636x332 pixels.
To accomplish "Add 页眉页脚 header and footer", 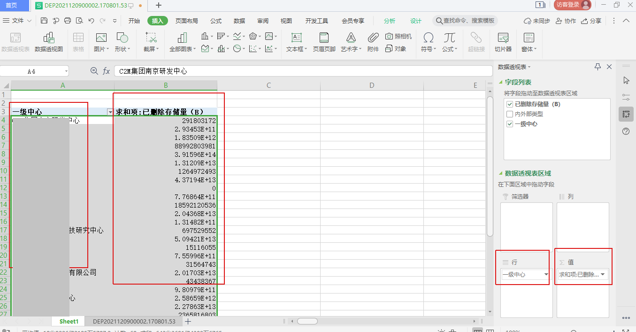I will [324, 42].
